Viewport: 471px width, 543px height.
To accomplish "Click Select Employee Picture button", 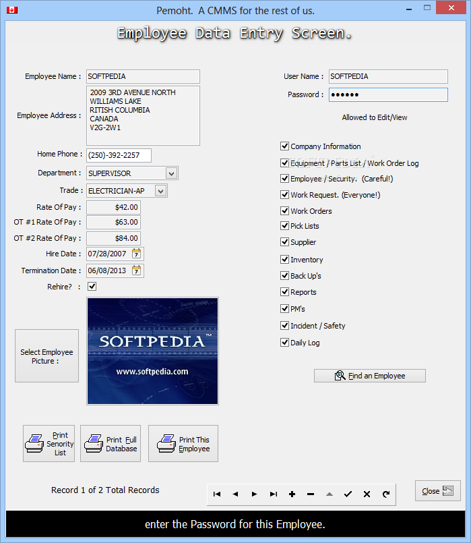I will [46, 356].
